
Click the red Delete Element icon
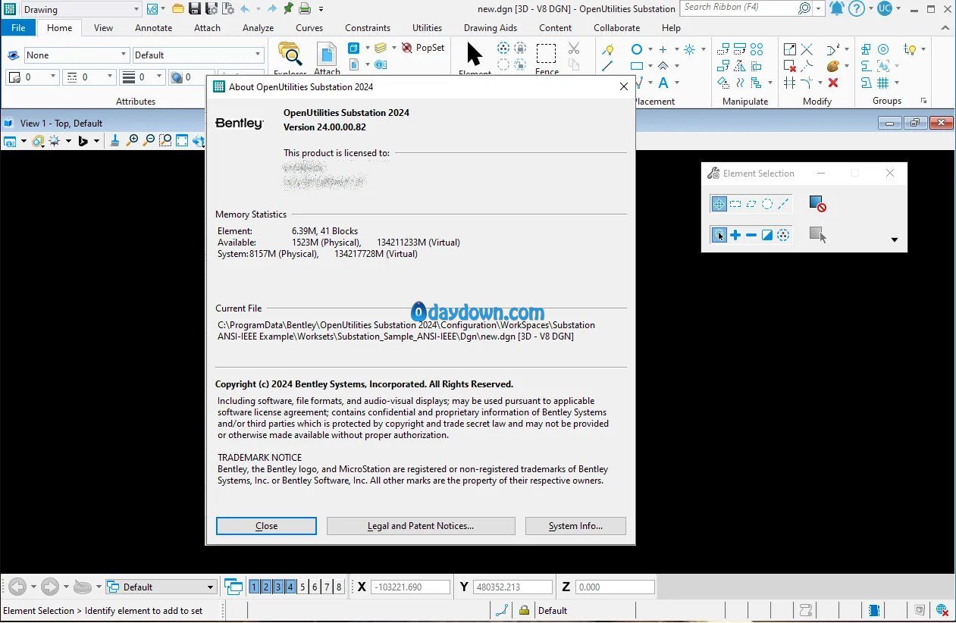point(833,83)
